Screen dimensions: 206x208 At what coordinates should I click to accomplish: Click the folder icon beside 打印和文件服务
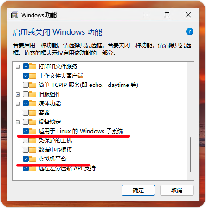[x=32, y=67]
